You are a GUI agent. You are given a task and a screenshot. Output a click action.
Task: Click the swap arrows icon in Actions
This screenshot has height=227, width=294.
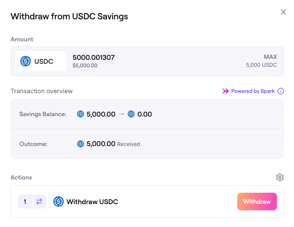pyautogui.click(x=39, y=201)
